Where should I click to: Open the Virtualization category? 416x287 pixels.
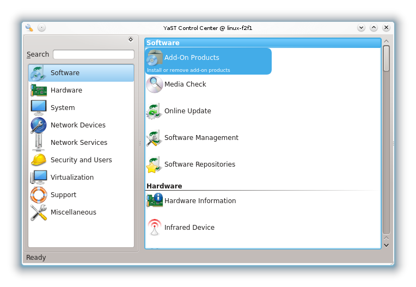pyautogui.click(x=81, y=177)
